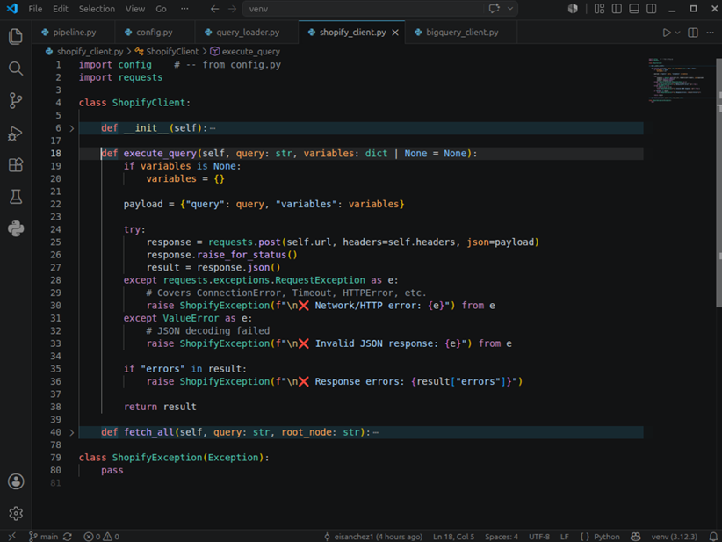Click execute_query in the breadcrumb
The image size is (722, 542).
point(250,52)
